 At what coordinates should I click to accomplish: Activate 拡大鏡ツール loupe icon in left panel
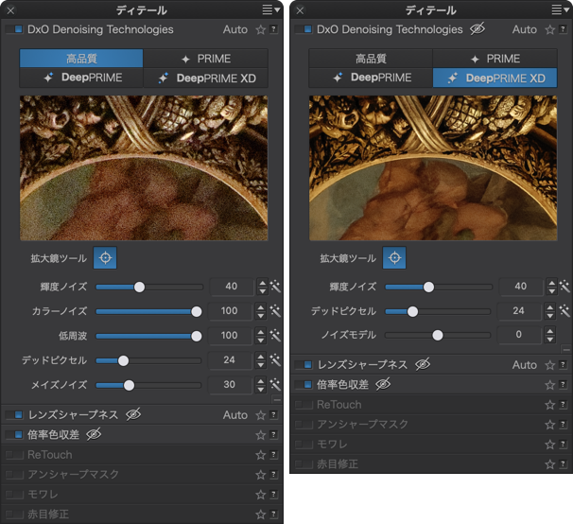105,258
